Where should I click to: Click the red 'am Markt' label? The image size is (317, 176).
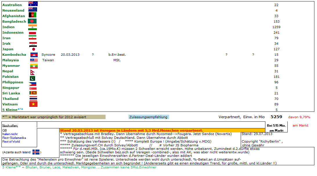pyautogui.click(x=300, y=125)
